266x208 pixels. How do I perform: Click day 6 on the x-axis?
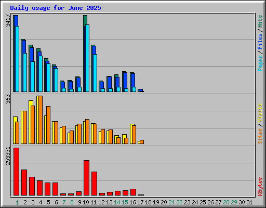(56, 202)
